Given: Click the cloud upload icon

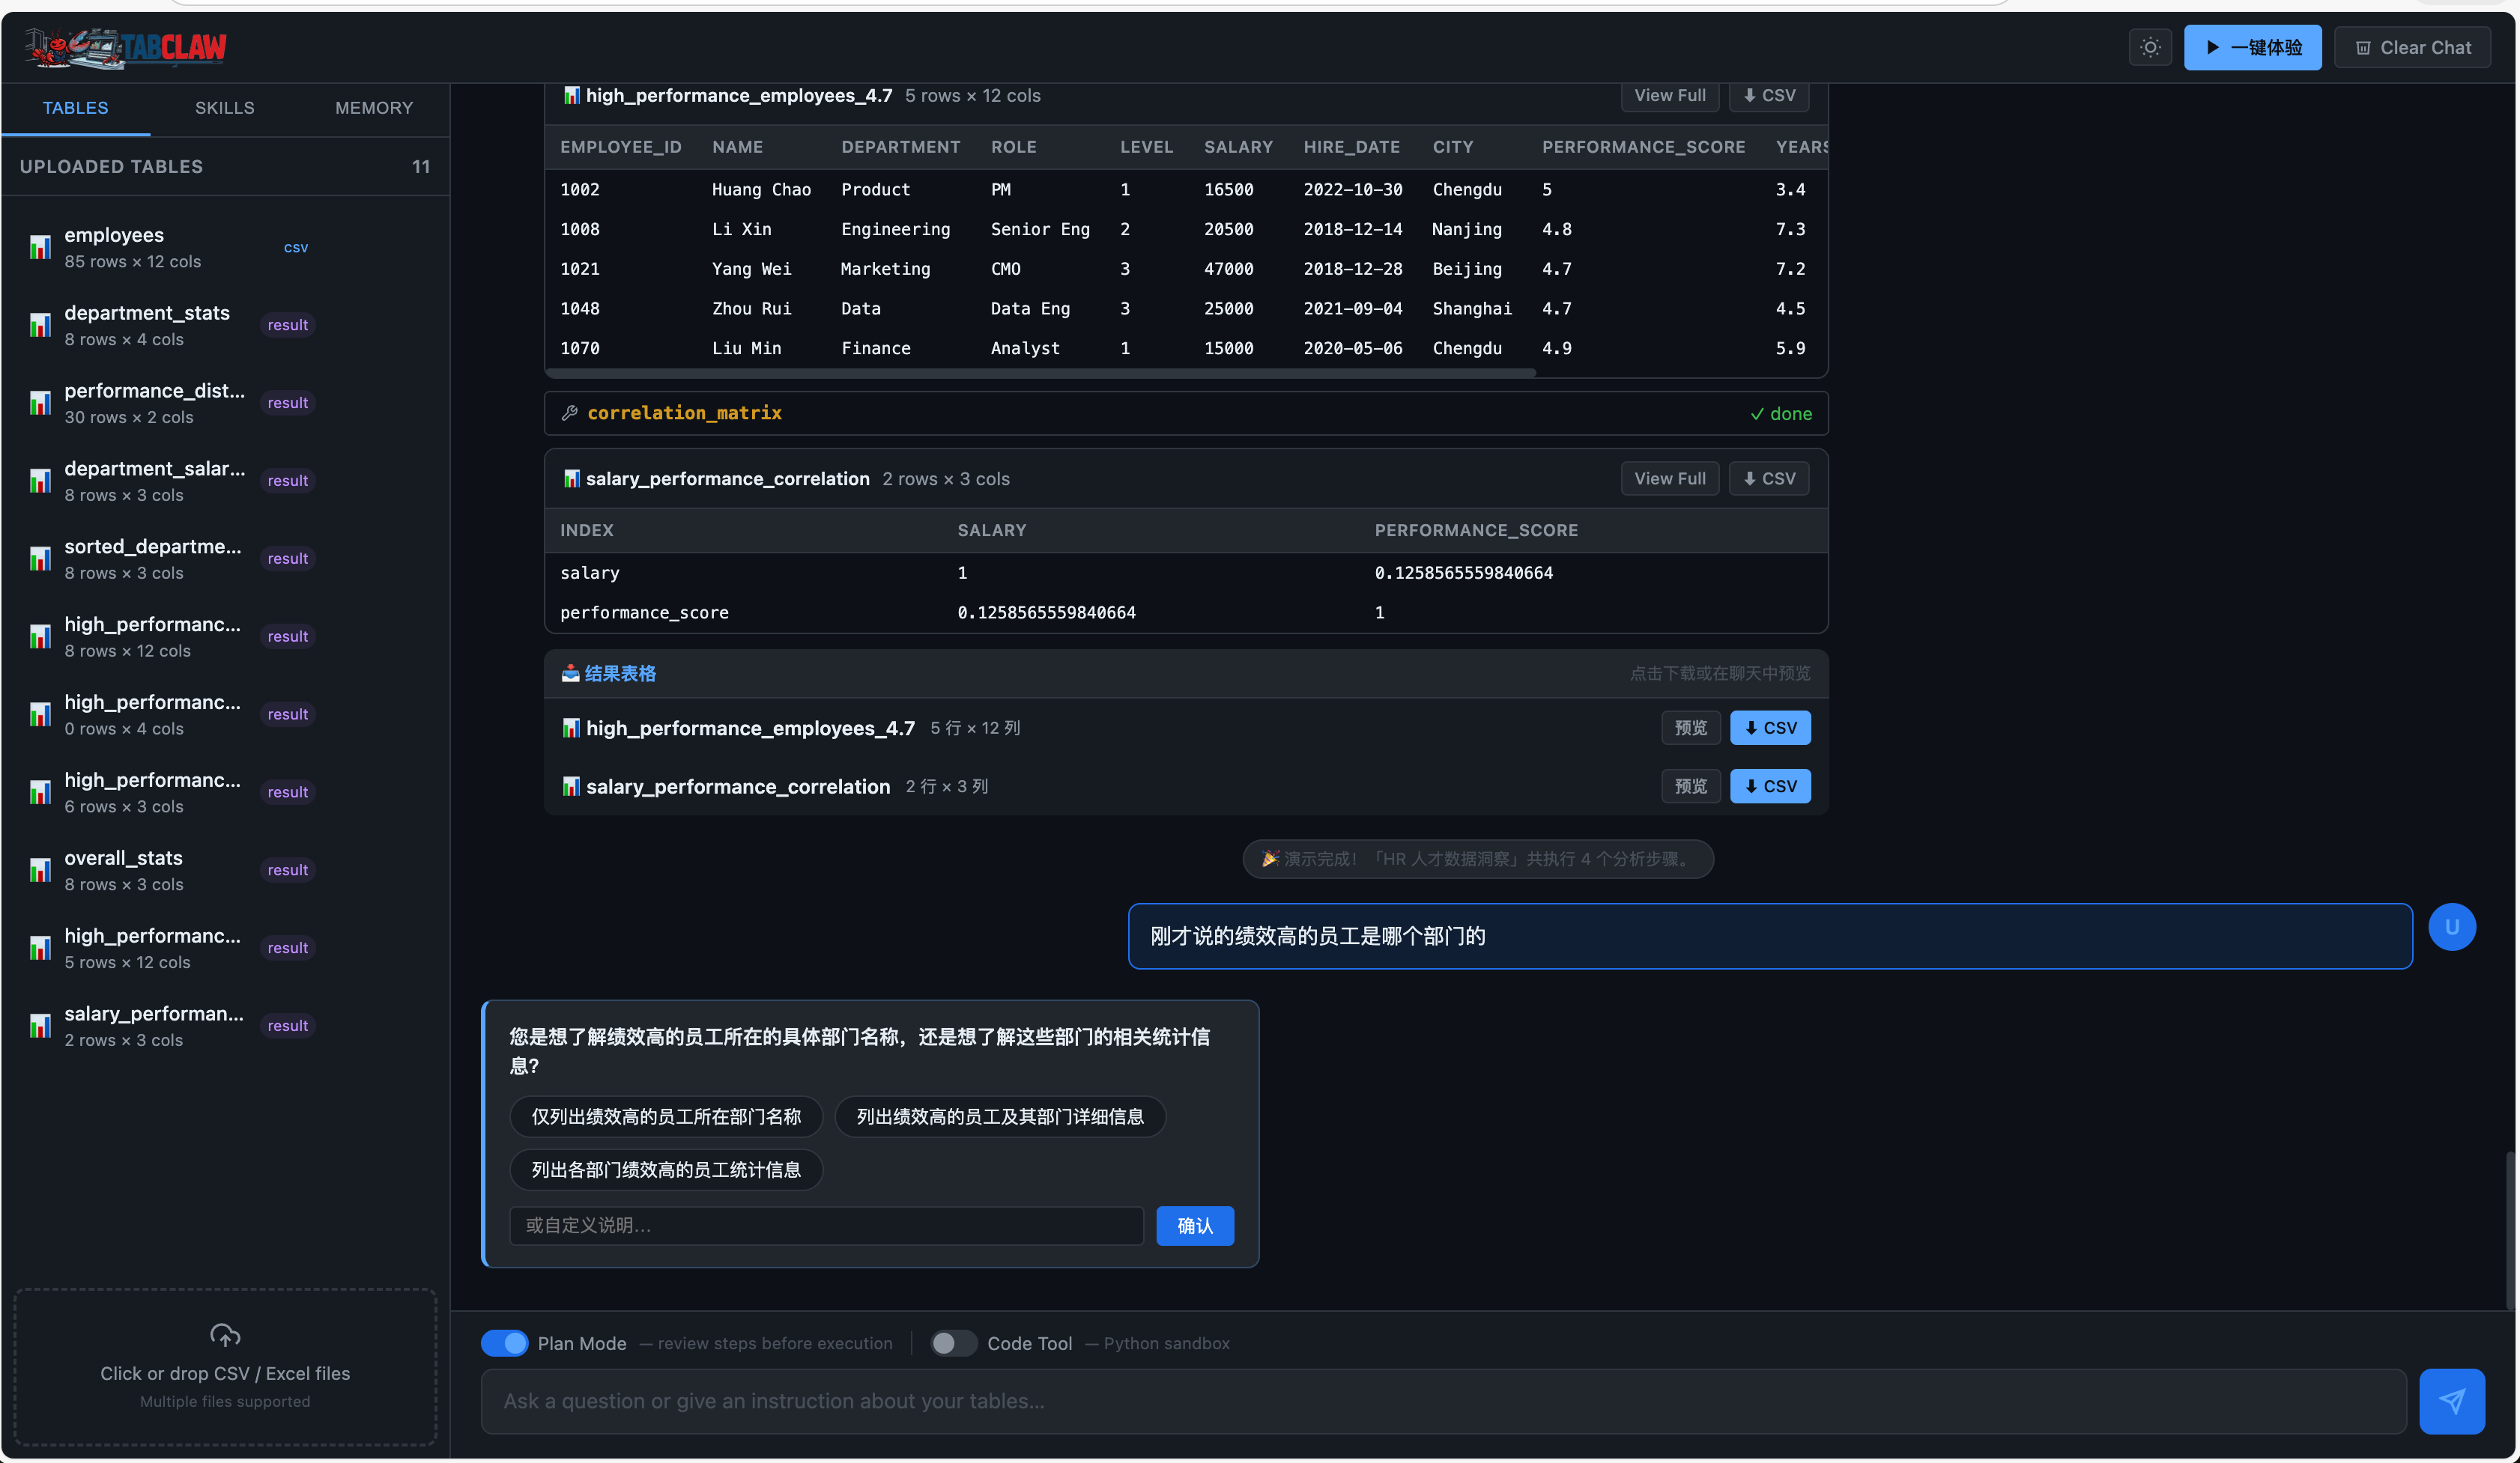Looking at the screenshot, I should point(225,1334).
